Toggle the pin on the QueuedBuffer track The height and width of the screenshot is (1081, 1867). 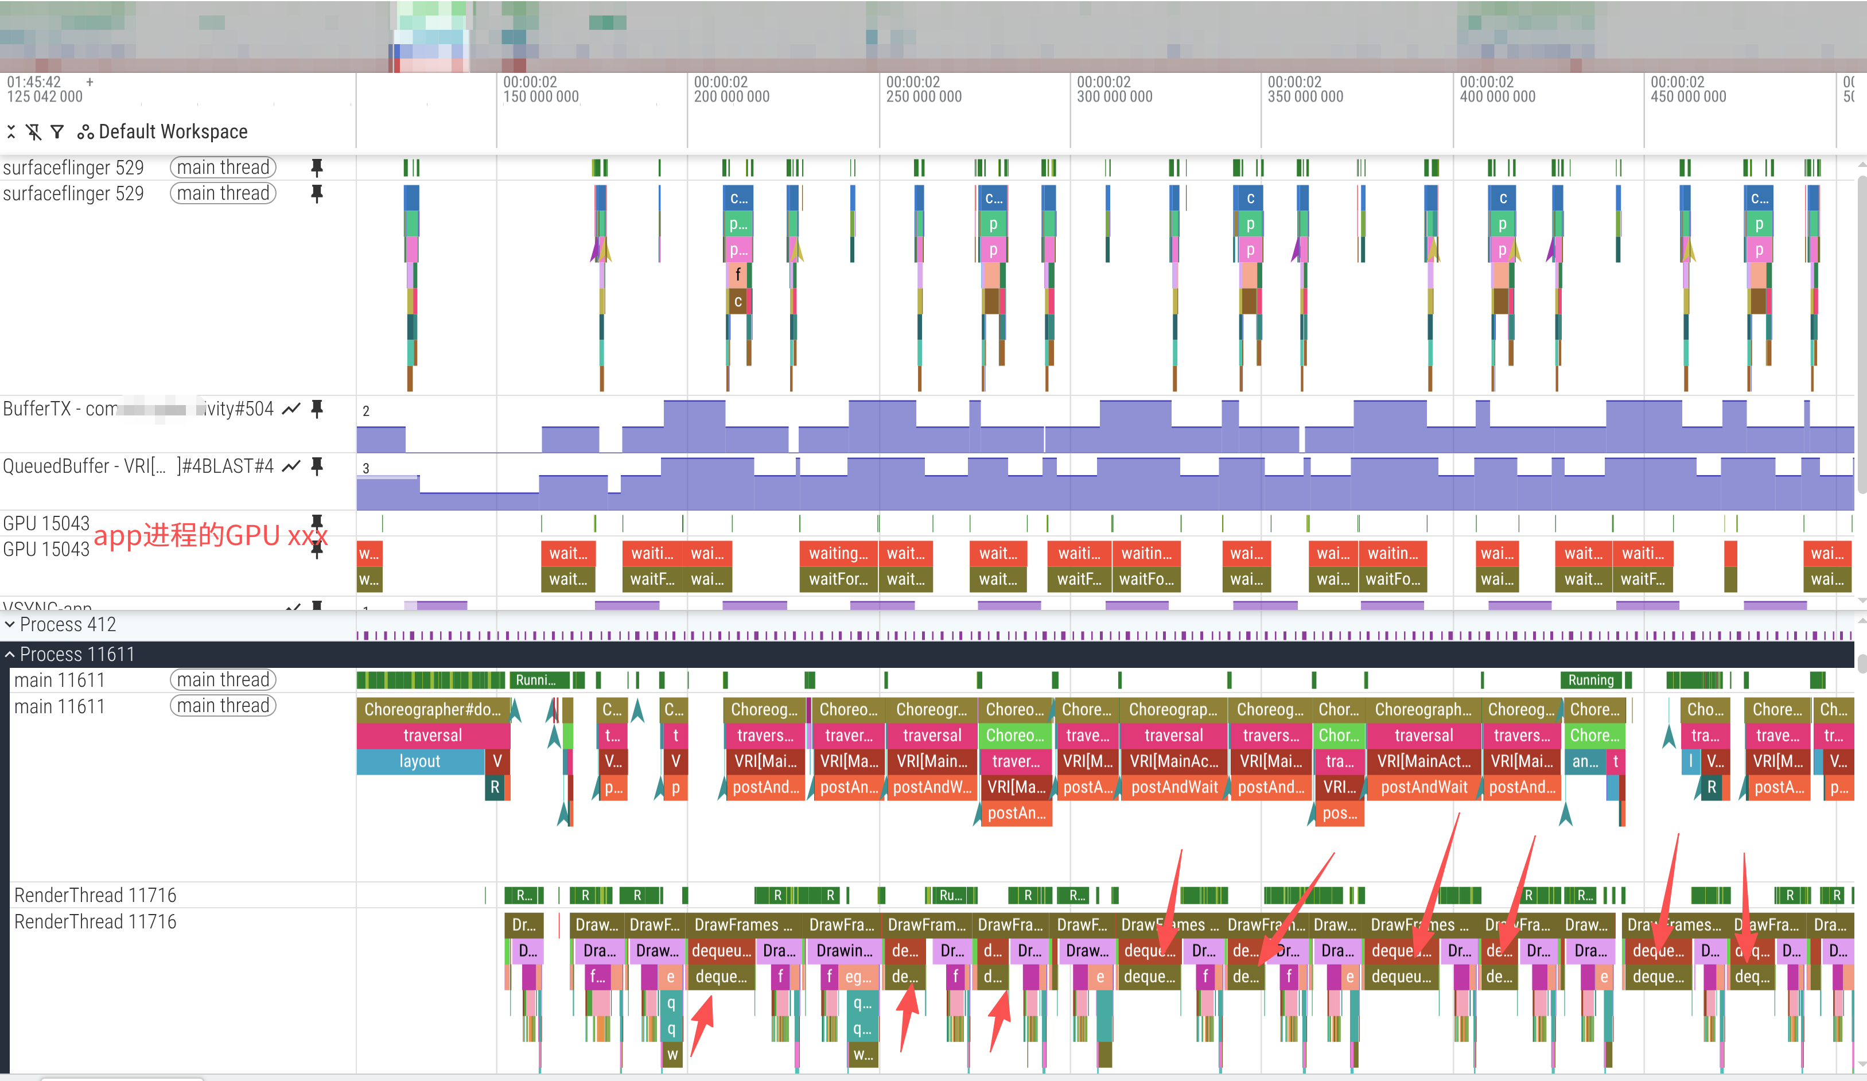pyautogui.click(x=317, y=466)
